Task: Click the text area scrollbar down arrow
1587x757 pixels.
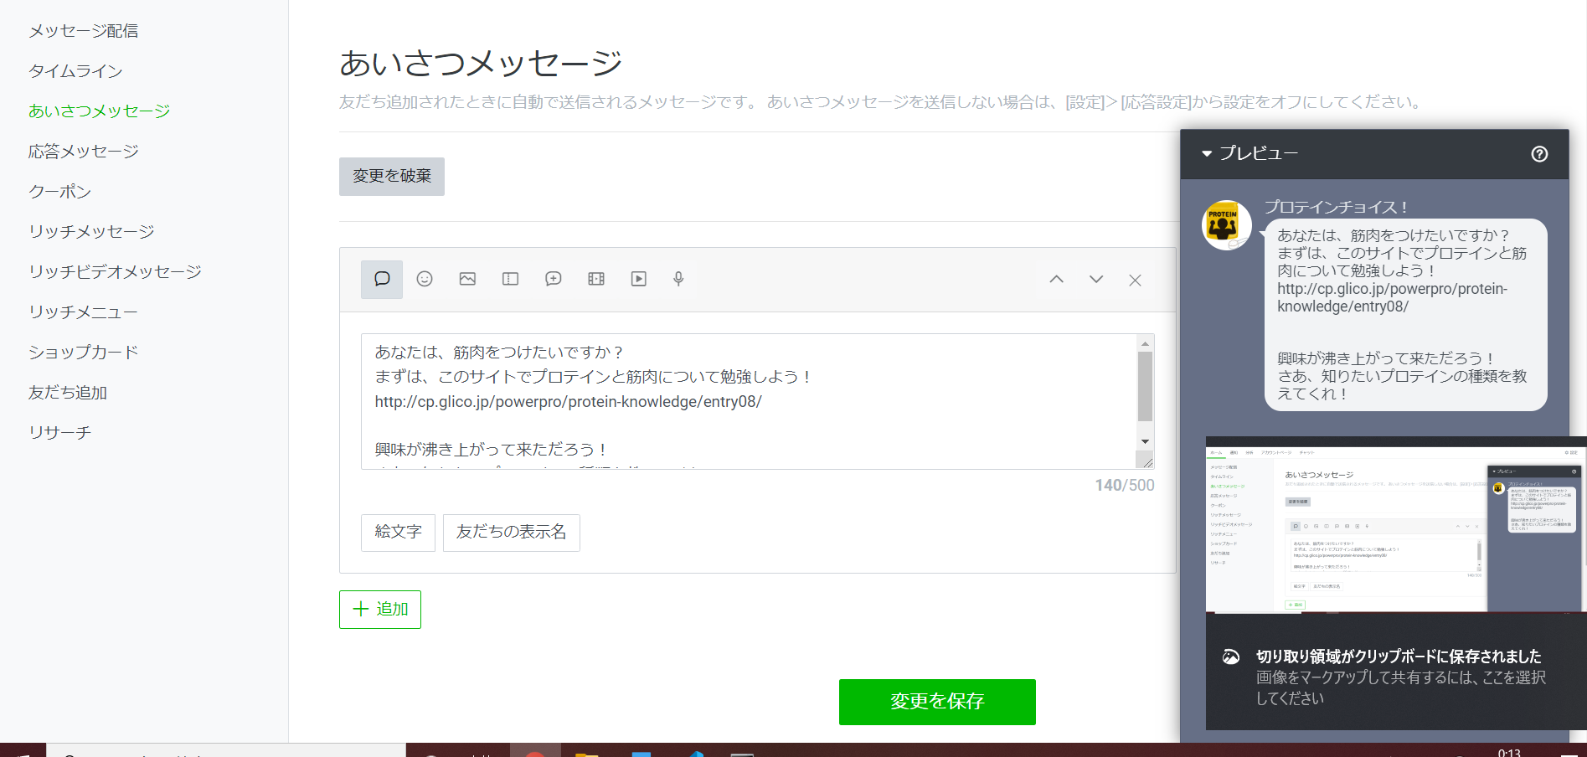Action: pos(1145,441)
